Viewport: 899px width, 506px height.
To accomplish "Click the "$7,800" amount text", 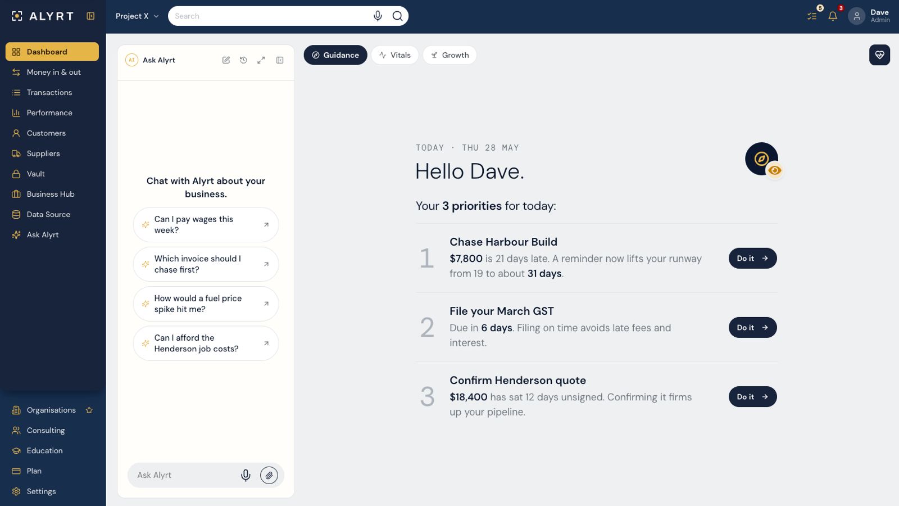I will tap(466, 259).
